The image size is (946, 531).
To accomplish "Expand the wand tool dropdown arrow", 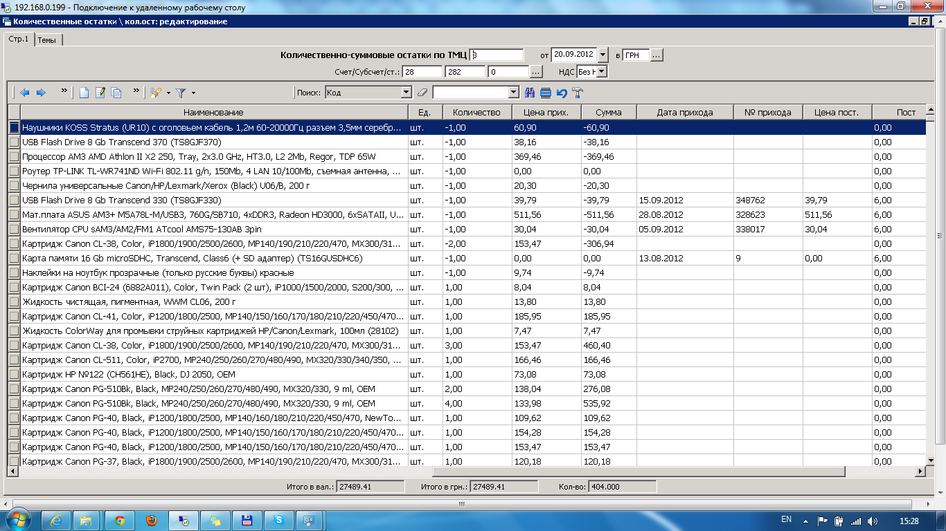I will [168, 93].
